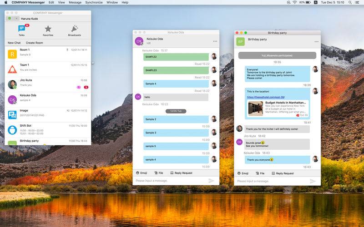Click the OK avatar in the Birthday party chat
Image resolution: width=364 pixels, height=227 pixels.
pyautogui.click(x=239, y=142)
